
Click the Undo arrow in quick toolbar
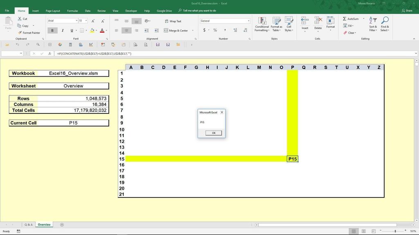click(17, 45)
